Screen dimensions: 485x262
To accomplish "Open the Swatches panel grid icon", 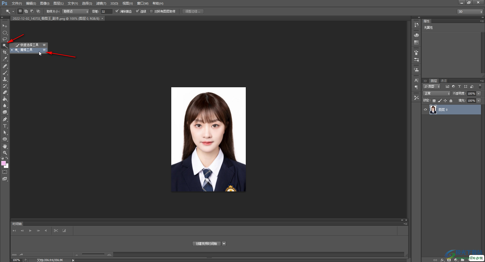I will [416, 42].
